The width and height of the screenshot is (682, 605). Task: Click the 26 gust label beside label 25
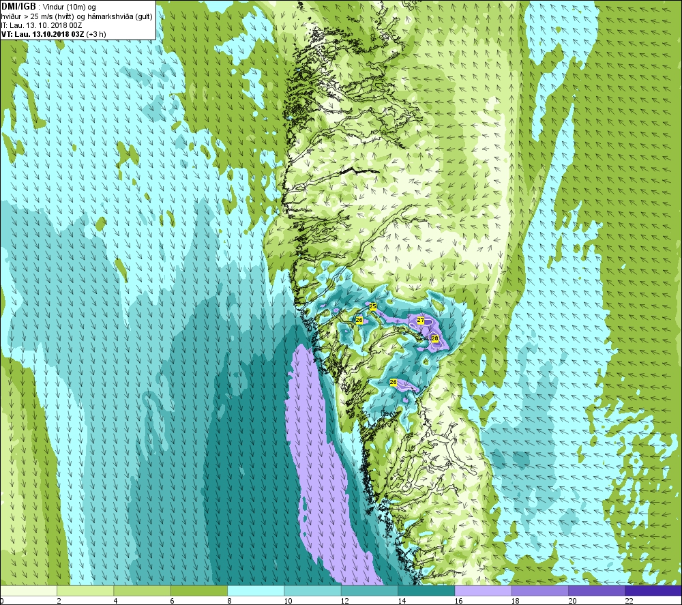[359, 320]
